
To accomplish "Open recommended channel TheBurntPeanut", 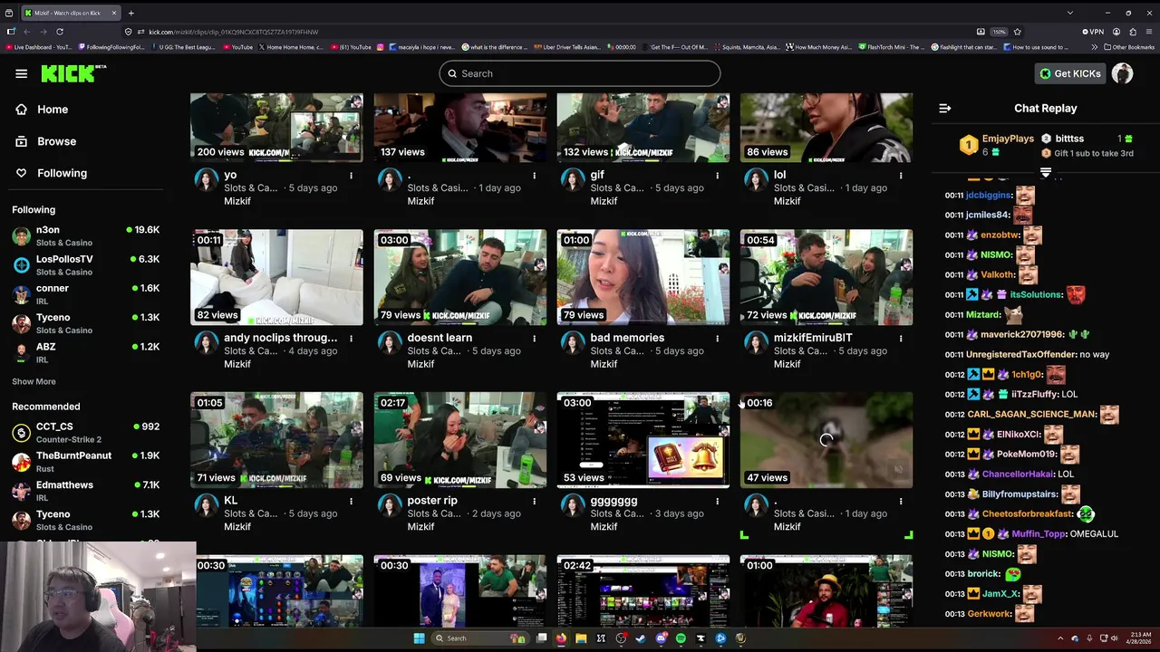I will click(x=85, y=462).
